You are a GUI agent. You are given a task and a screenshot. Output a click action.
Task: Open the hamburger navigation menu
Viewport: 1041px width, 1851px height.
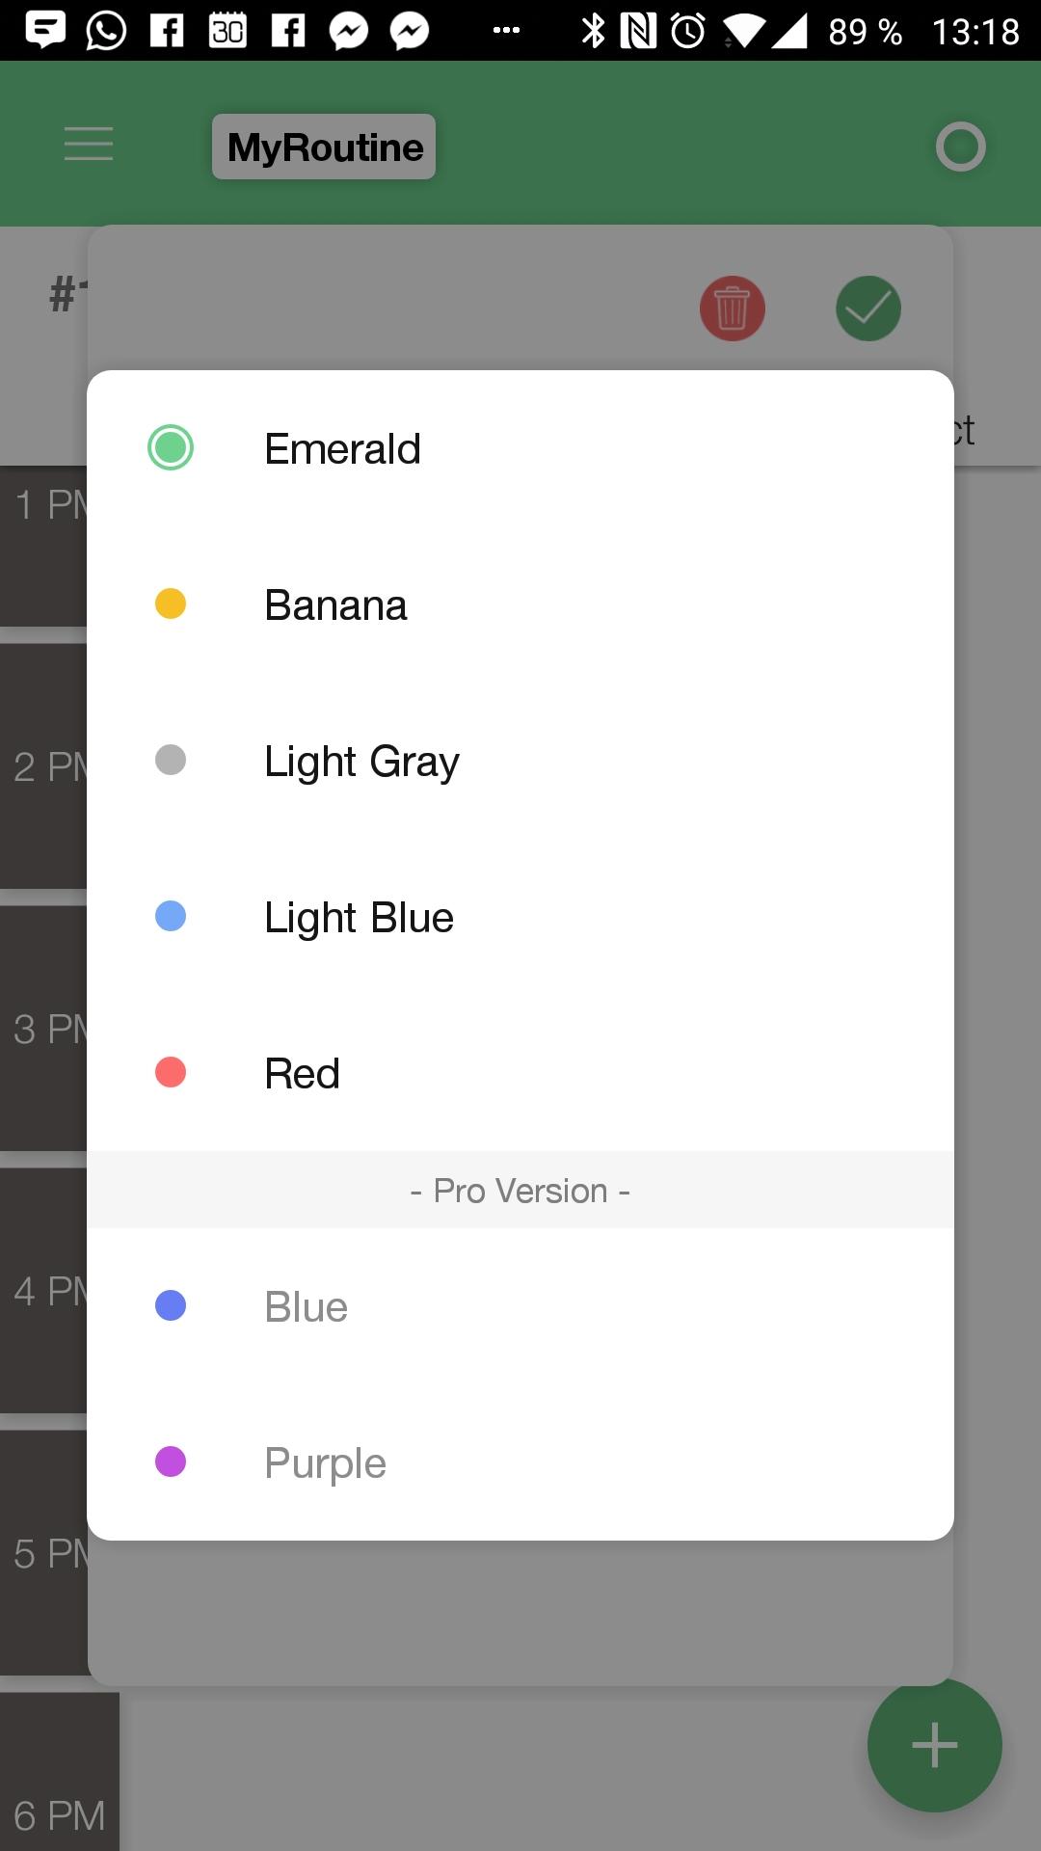tap(89, 145)
